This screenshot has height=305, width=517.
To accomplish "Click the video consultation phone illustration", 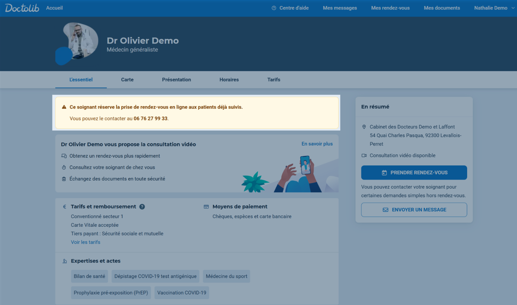I will (x=290, y=173).
